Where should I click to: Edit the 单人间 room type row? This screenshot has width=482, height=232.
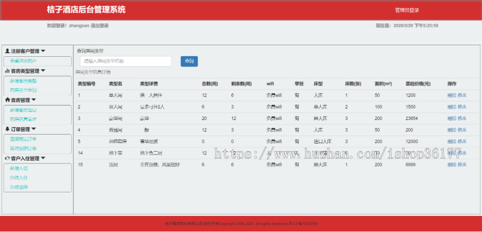[462, 95]
